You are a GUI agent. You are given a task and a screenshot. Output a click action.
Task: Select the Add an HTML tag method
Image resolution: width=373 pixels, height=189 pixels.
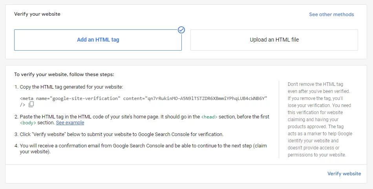pos(98,40)
